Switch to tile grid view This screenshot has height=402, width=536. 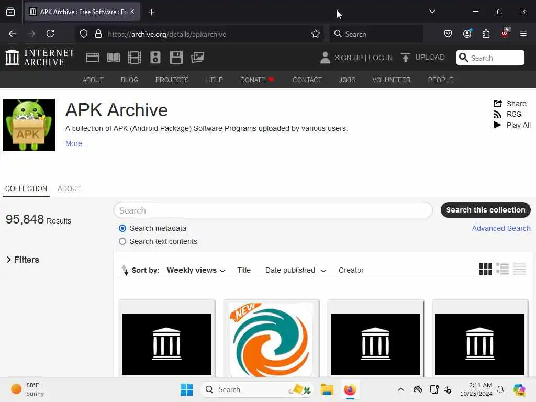click(x=485, y=269)
